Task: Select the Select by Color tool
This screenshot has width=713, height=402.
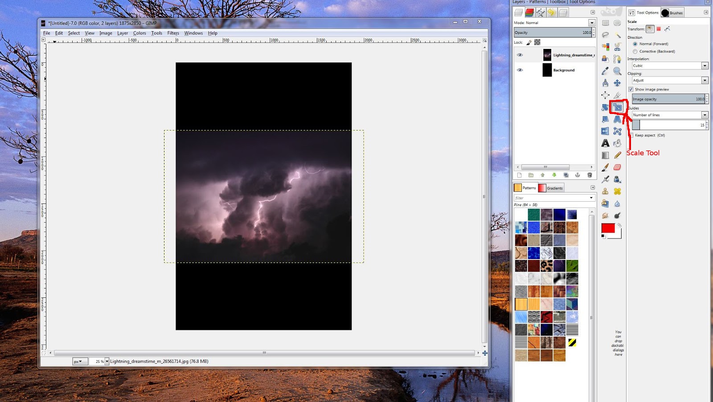Action: [605, 47]
